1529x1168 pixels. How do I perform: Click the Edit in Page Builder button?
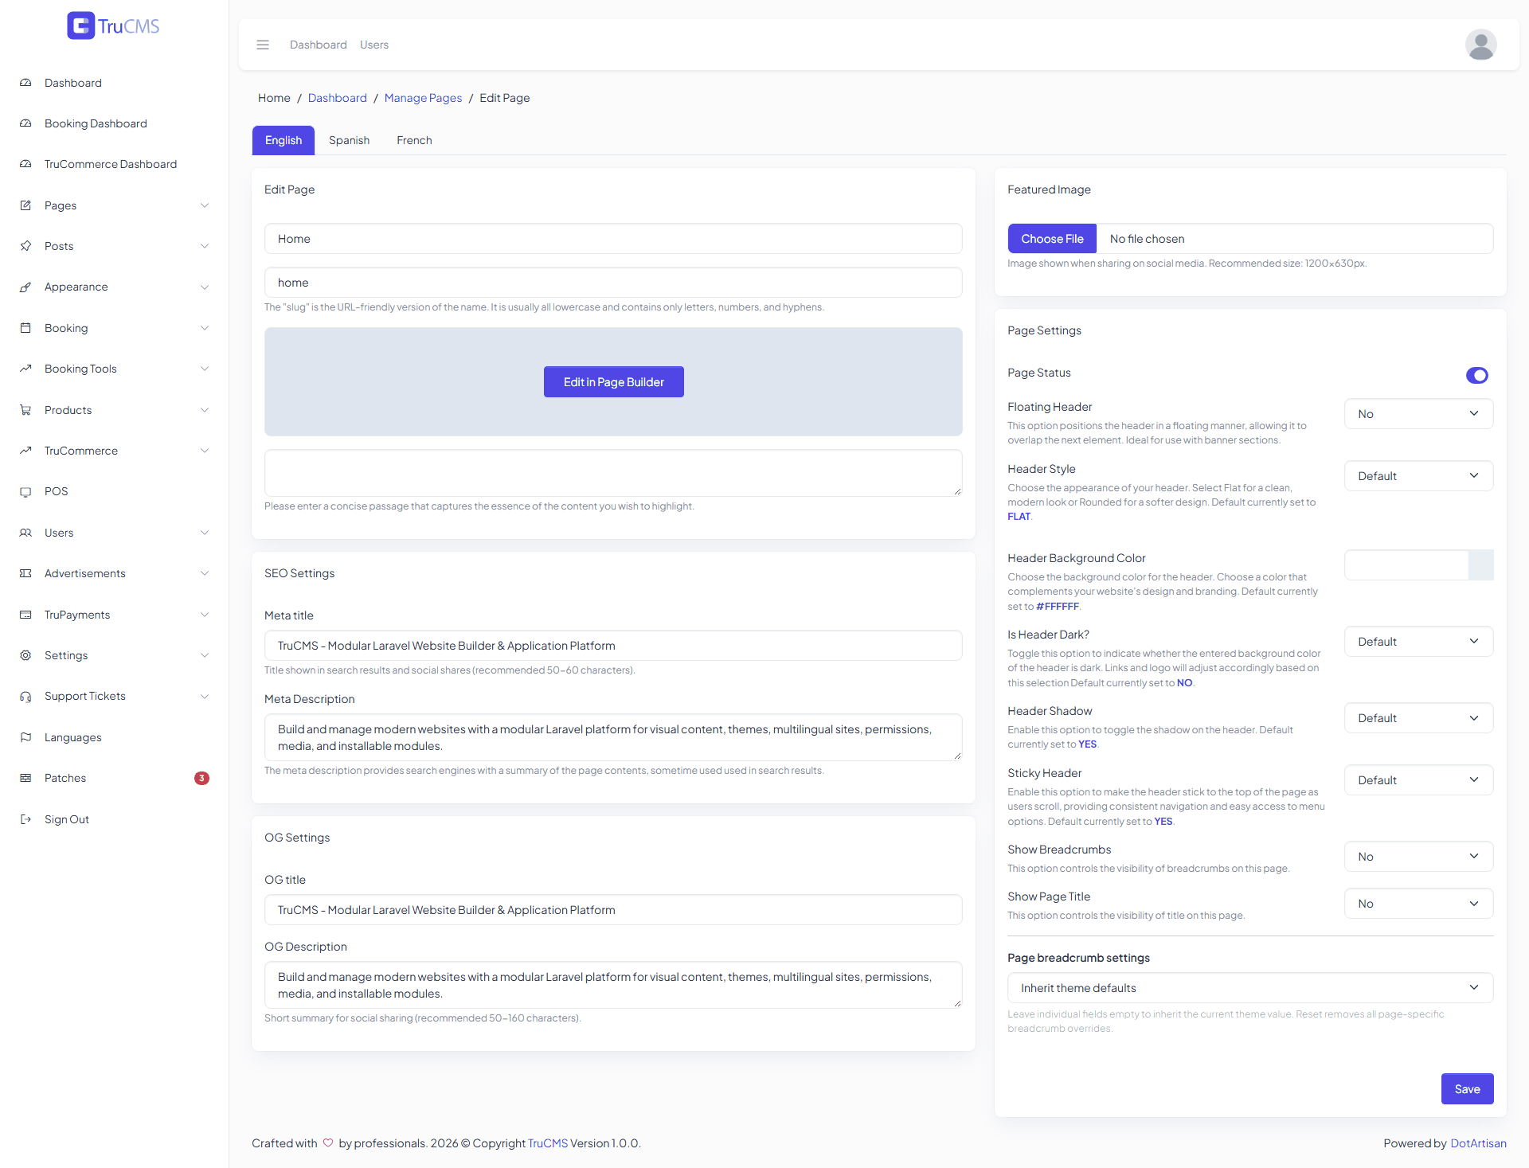(613, 382)
